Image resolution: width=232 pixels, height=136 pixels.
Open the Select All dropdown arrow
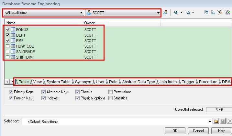click(181, 12)
